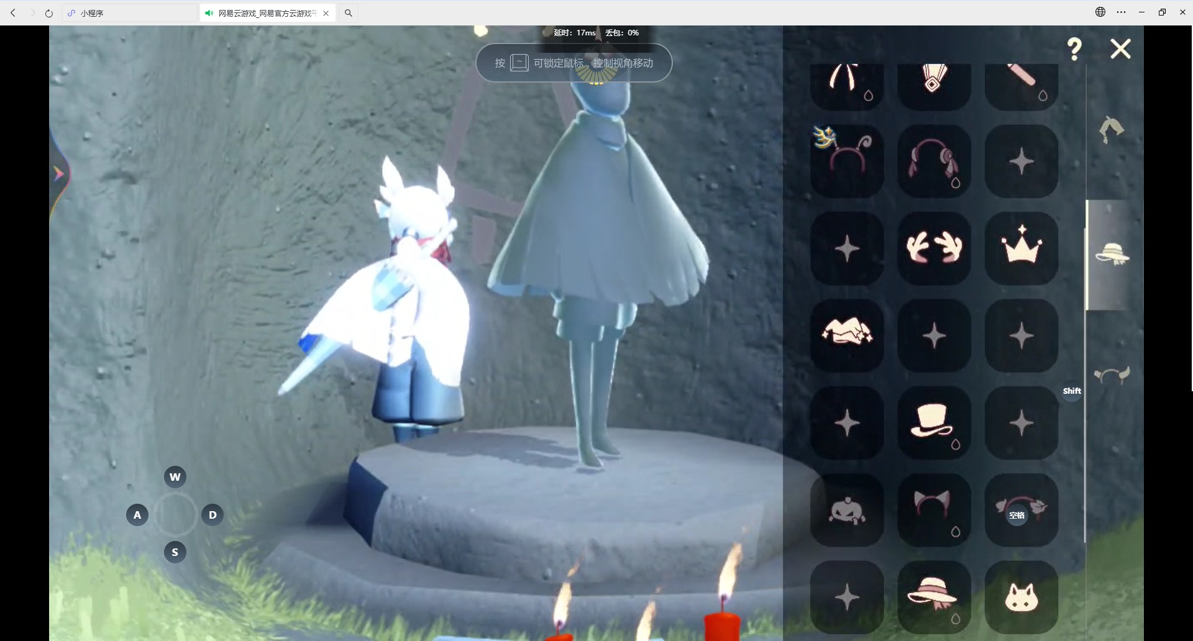Viewport: 1193px width, 641px height.
Task: Close the outfit selection panel
Action: [1120, 49]
